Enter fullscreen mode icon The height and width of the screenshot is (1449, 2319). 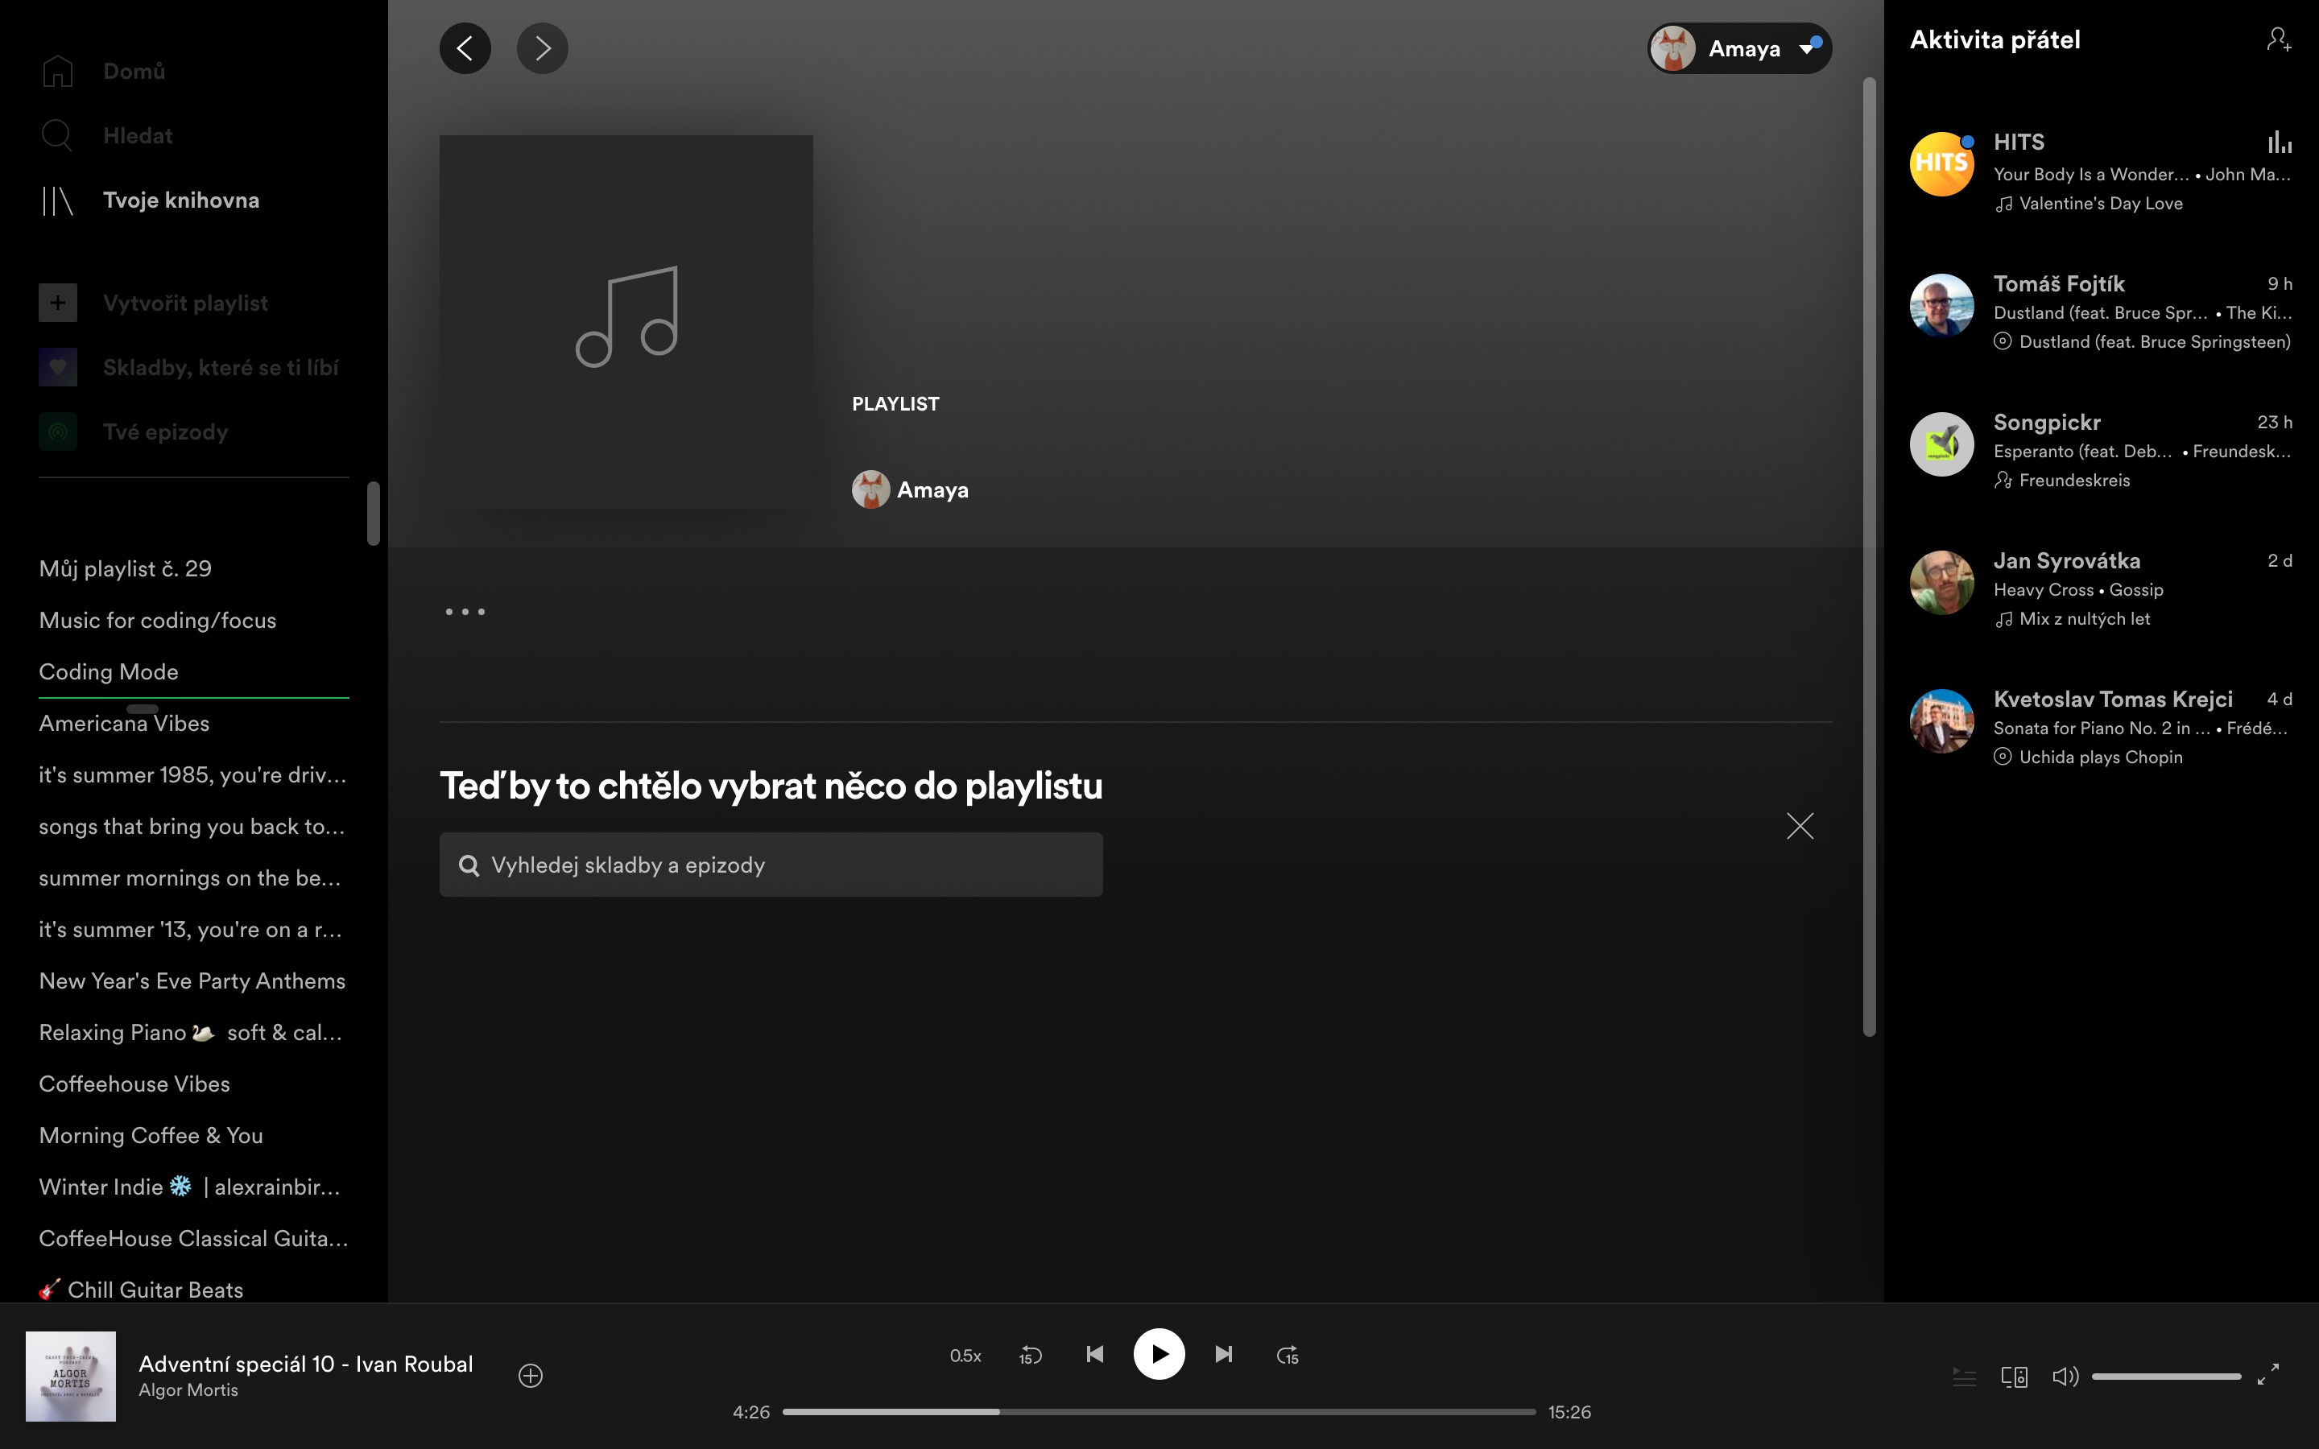tap(2267, 1375)
